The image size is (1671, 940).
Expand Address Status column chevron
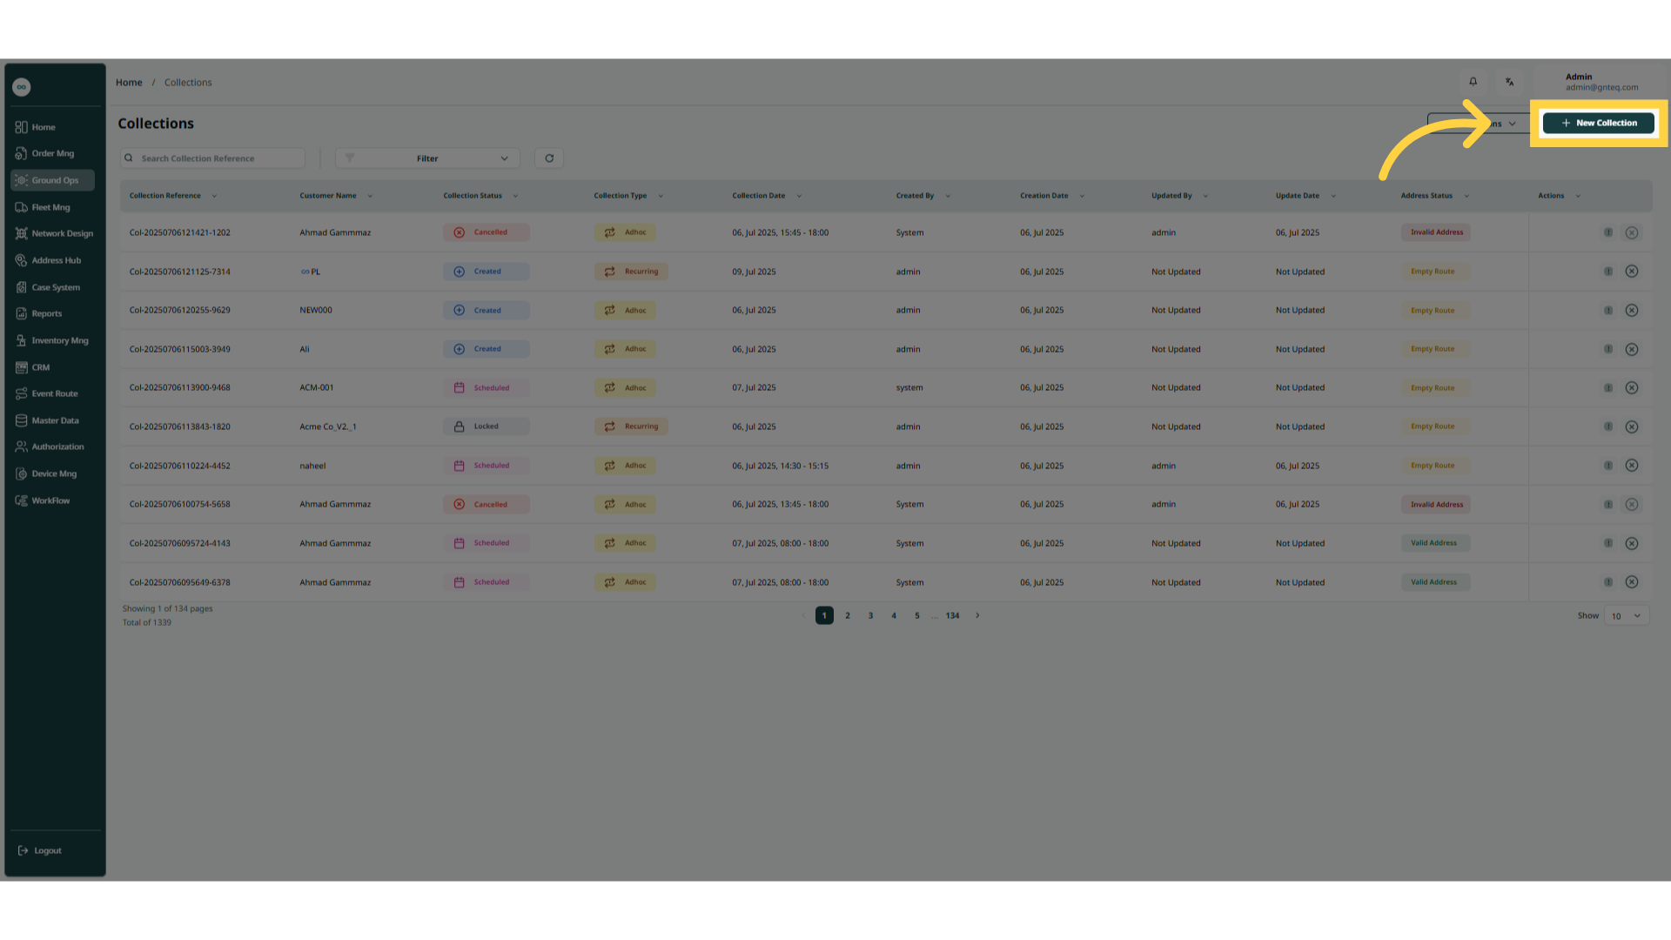pos(1466,196)
